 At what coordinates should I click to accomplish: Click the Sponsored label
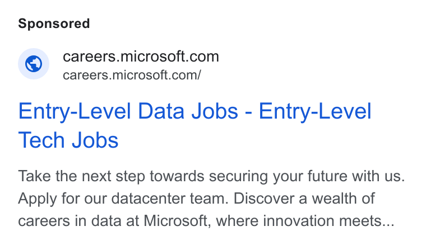point(54,23)
